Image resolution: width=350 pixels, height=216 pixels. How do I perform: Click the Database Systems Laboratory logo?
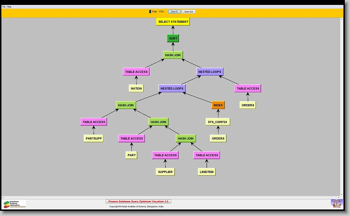pyautogui.click(x=14, y=204)
